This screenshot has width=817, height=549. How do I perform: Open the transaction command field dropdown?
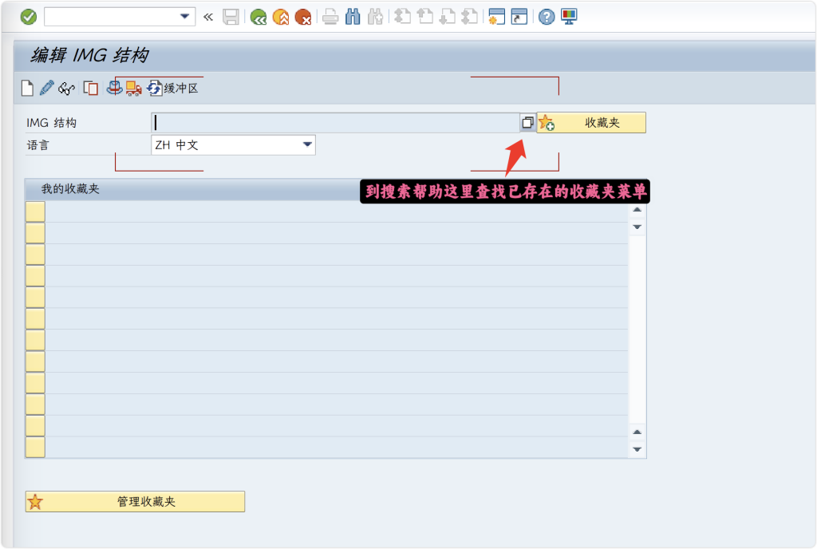(x=185, y=17)
